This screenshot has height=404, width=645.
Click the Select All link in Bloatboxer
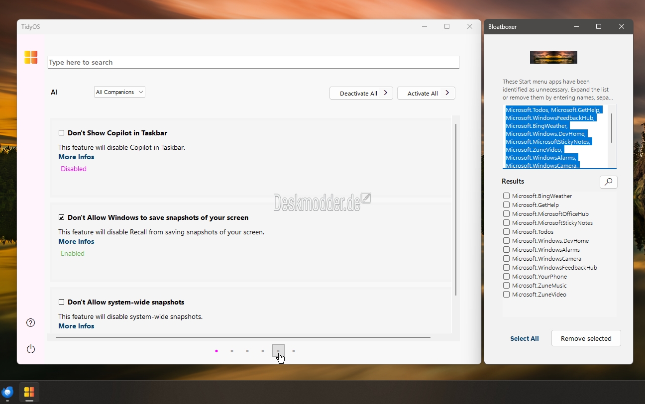tap(525, 338)
